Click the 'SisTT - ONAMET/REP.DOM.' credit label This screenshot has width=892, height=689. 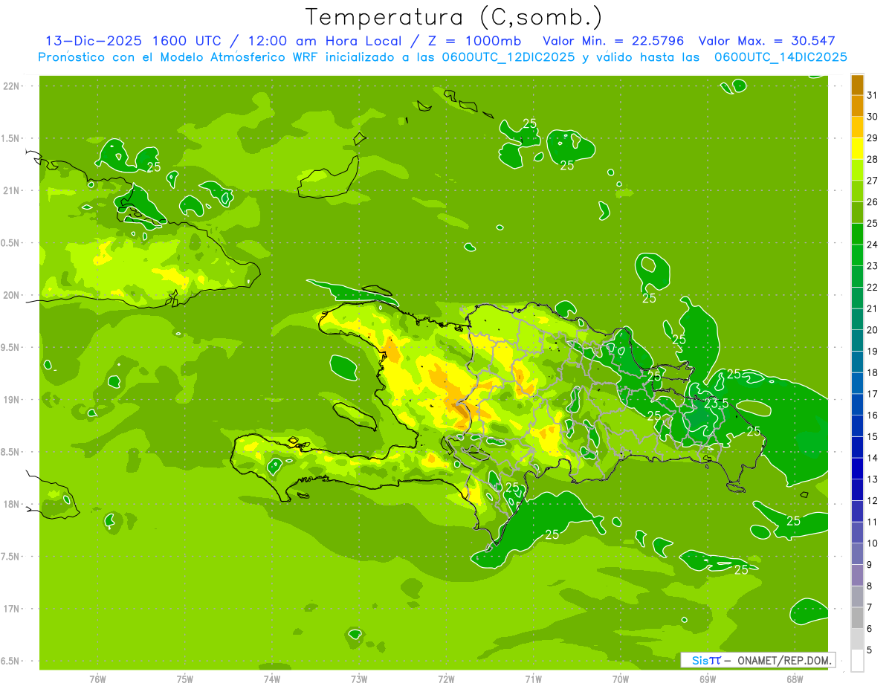757,660
